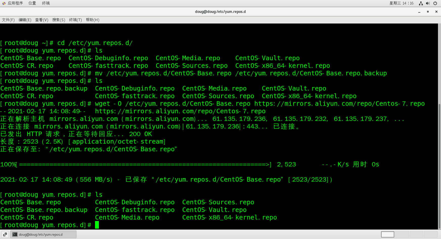
Task: Open the 位置 (Places) menu
Action: click(32, 3)
